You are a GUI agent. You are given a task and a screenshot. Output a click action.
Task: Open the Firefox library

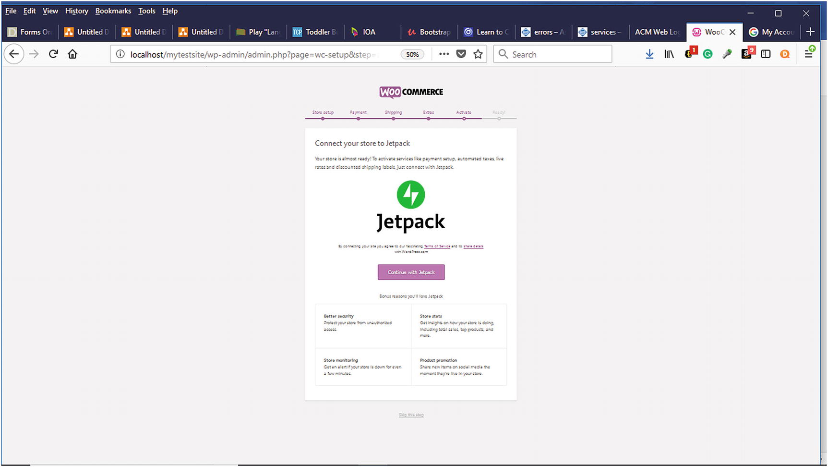click(669, 54)
